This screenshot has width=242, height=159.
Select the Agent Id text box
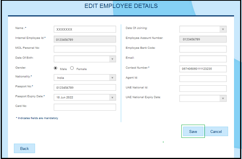203,79
